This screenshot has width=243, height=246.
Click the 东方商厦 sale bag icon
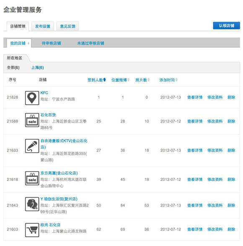point(32,178)
